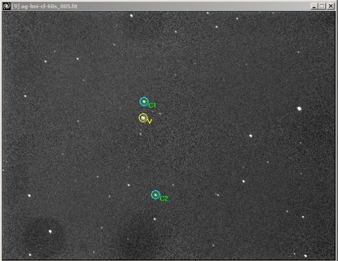338x261 pixels.
Task: Minimize the ag-lmi-cl-60s_005.fit image window
Action: pyautogui.click(x=314, y=6)
